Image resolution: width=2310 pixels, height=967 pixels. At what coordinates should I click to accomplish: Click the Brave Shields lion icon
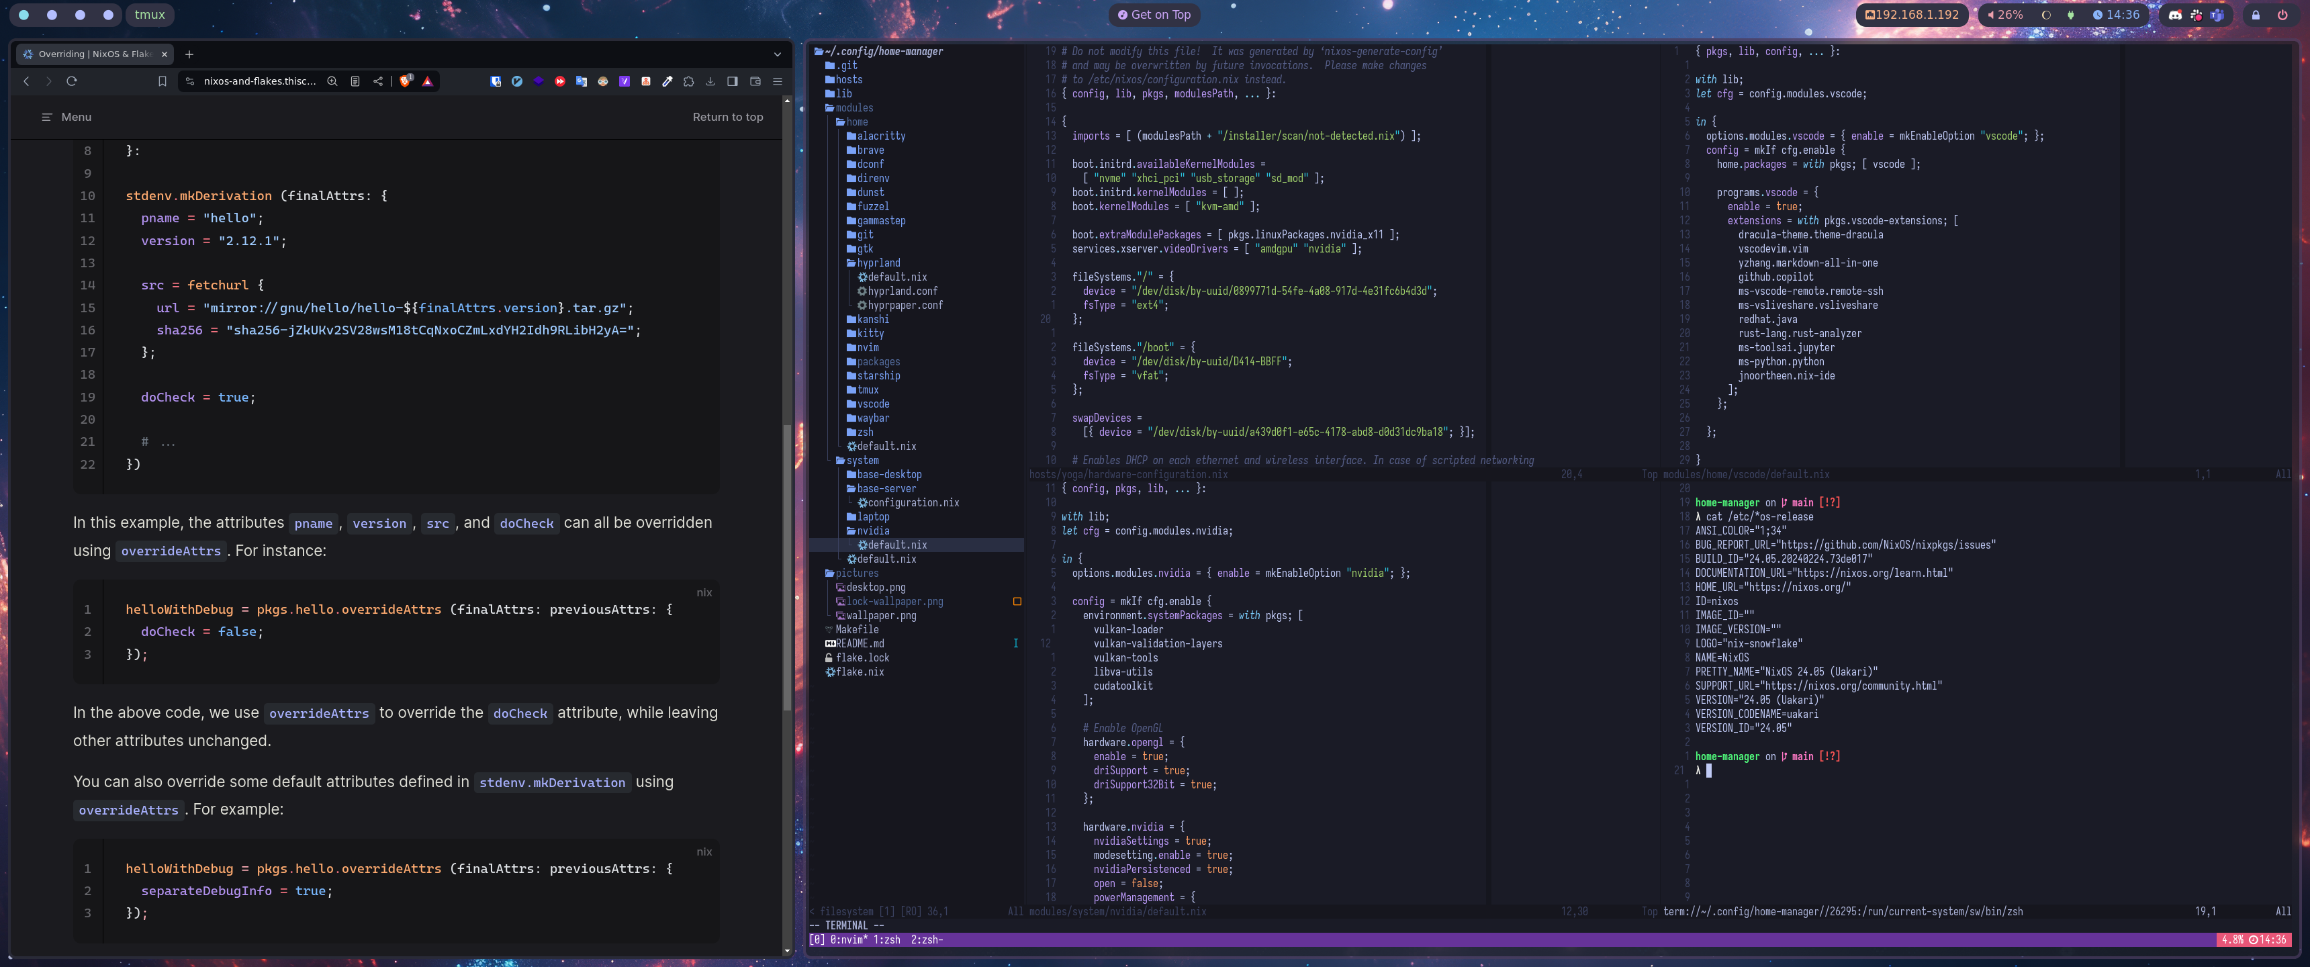[406, 81]
